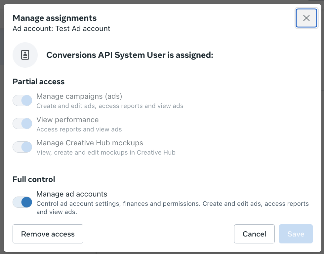Click 'Control ad account settings, finances' description
The image size is (324, 254).
click(x=173, y=208)
